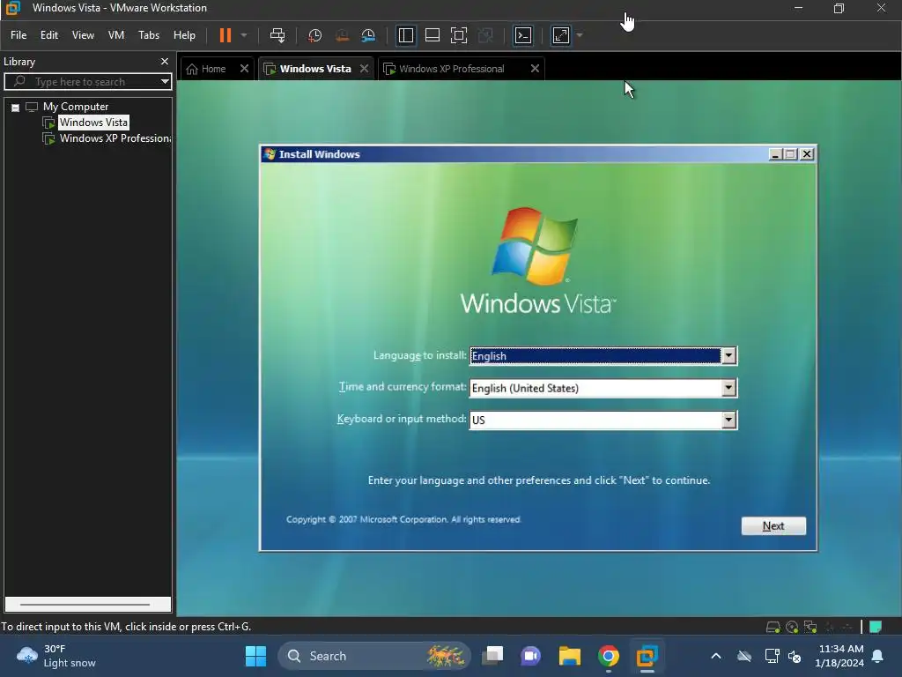Open the Edit menu
902x677 pixels.
(x=49, y=35)
